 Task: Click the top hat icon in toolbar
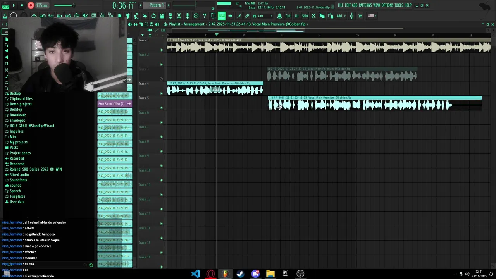pos(279,16)
